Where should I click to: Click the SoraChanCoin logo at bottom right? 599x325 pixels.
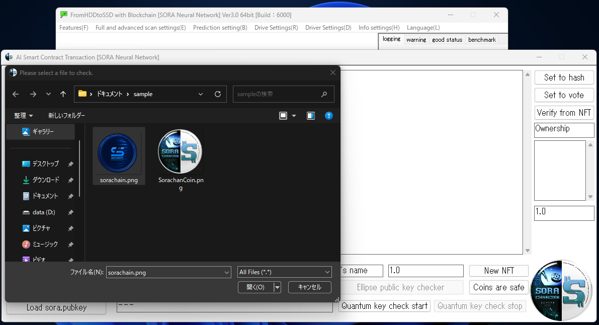(561, 290)
